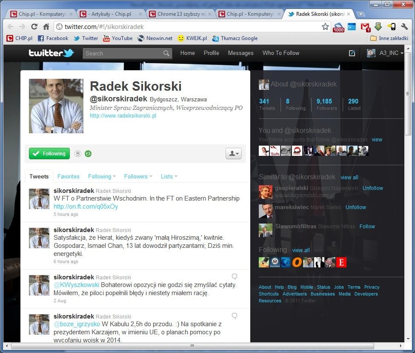The width and height of the screenshot is (415, 353).
Task: Compose a new tweet icon
Action: click(x=352, y=53)
